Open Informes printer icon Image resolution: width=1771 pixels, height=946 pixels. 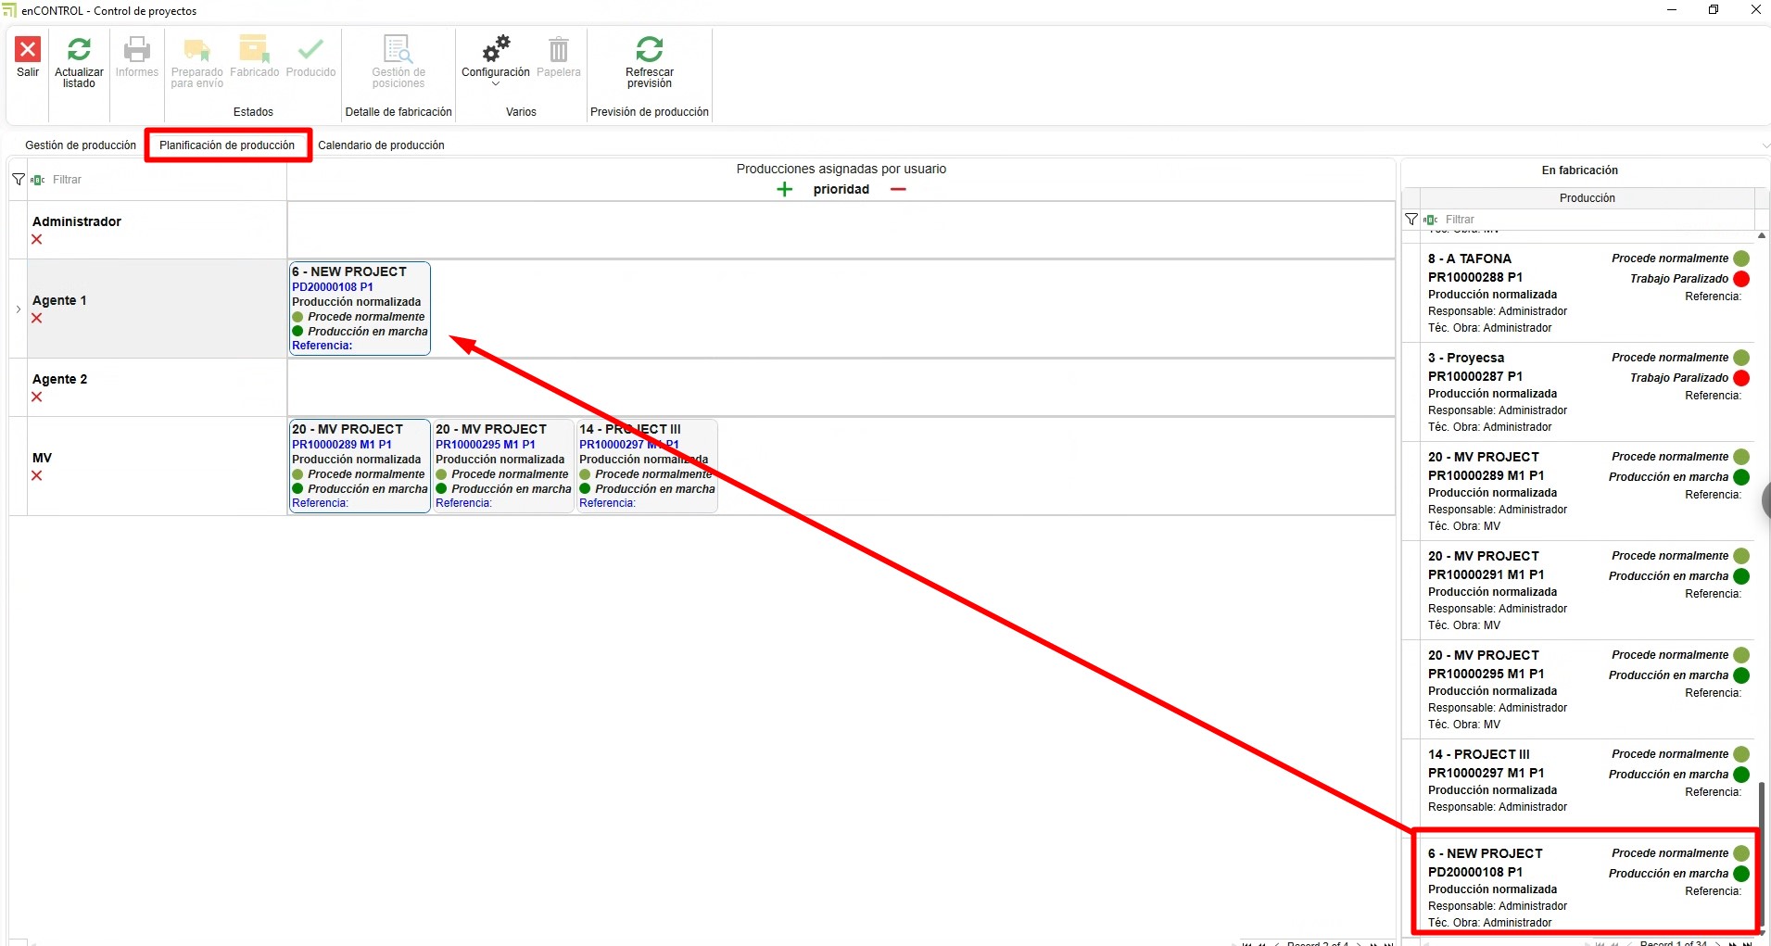click(x=137, y=49)
